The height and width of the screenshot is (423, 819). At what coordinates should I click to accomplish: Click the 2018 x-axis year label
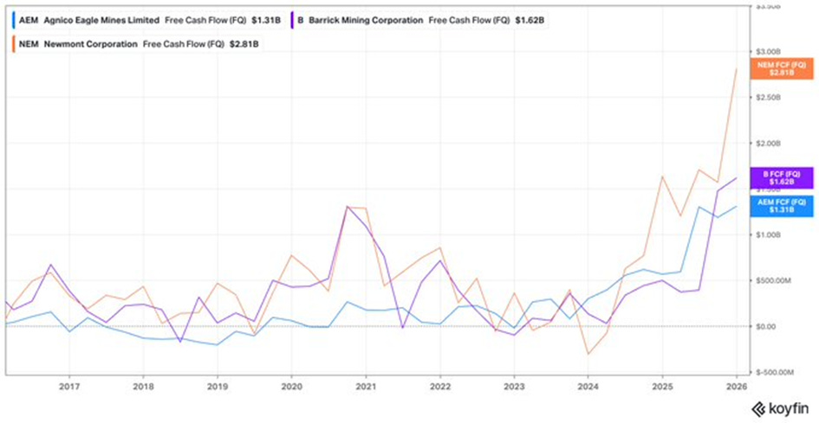coord(143,388)
